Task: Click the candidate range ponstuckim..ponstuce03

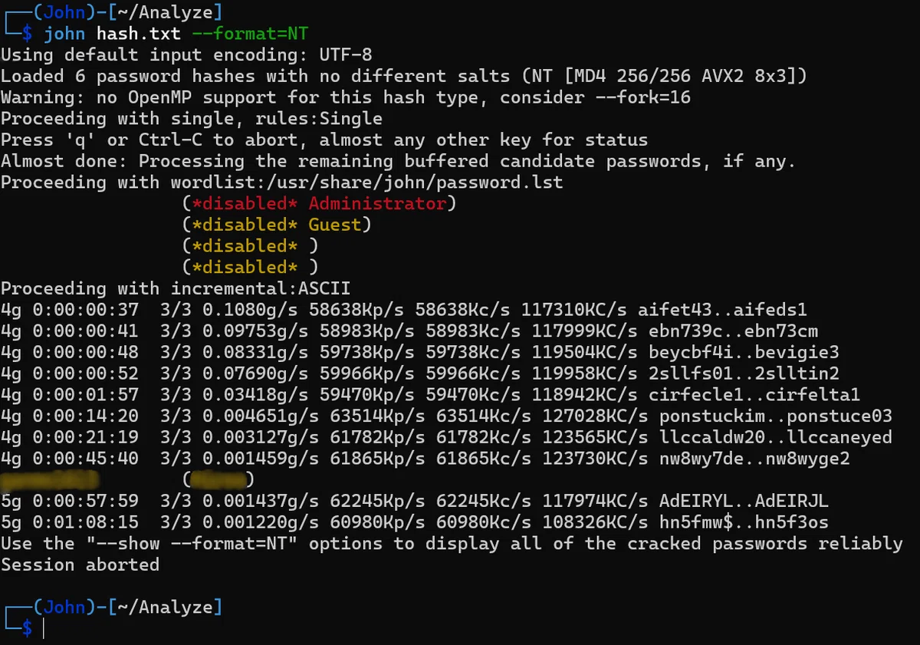Action: pyautogui.click(x=776, y=416)
